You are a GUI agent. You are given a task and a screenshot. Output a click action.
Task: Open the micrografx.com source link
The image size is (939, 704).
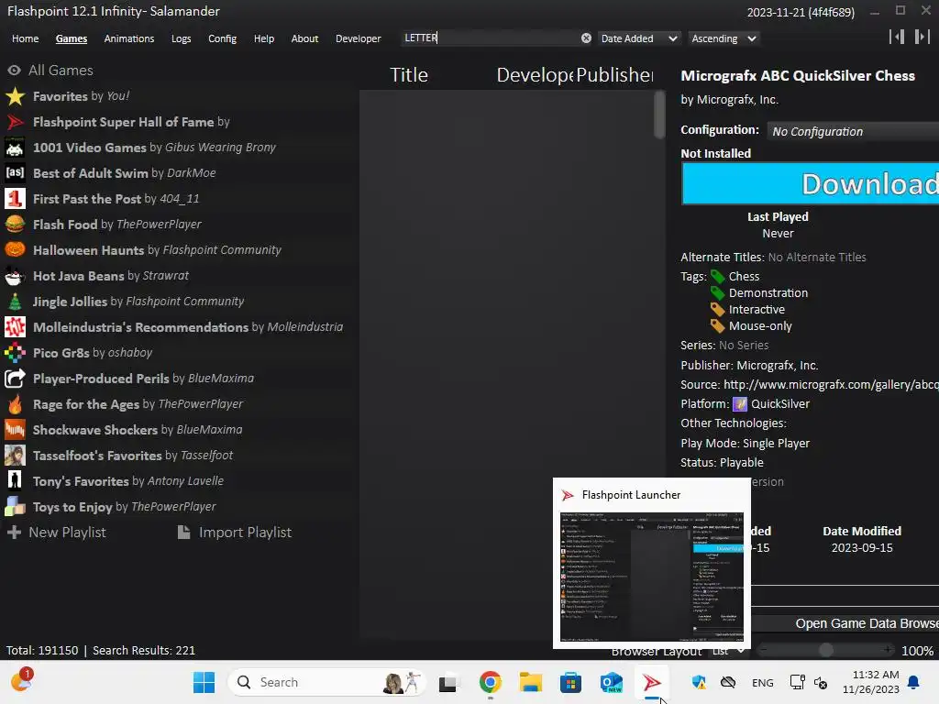pos(831,385)
